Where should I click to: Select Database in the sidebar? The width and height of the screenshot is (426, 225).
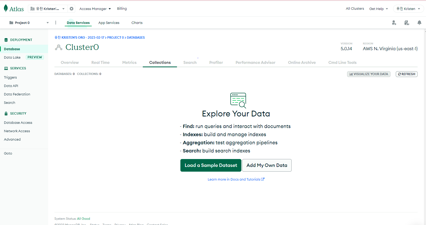click(x=24, y=49)
